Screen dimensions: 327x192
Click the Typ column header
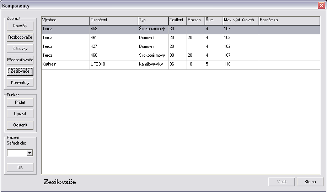[153, 21]
